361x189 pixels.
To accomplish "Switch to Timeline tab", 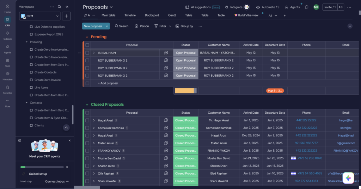I will (130, 15).
